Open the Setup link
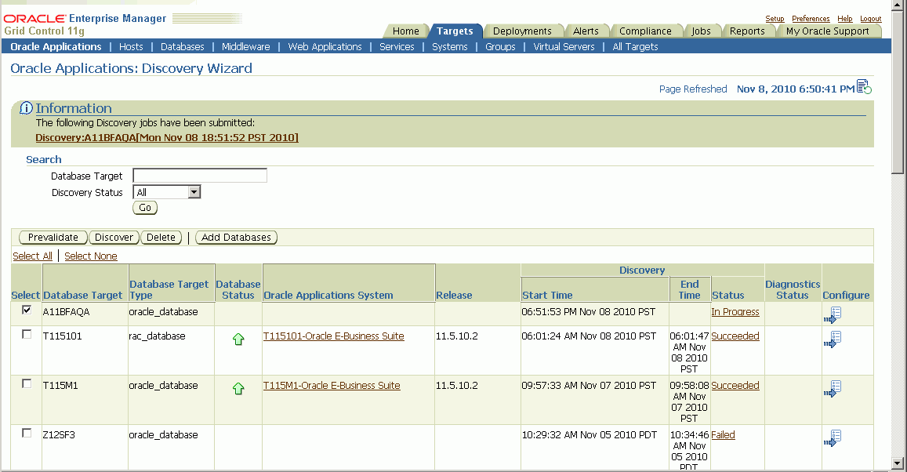The width and height of the screenshot is (907, 472). [x=775, y=19]
